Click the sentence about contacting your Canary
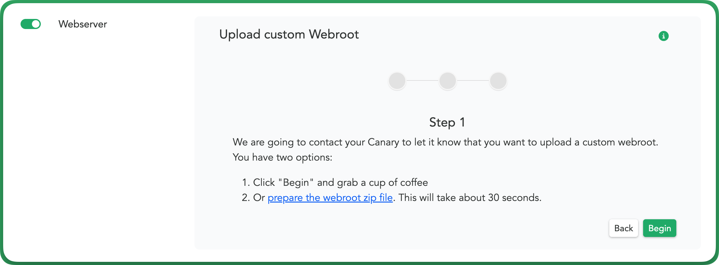This screenshot has width=719, height=265. [x=445, y=142]
